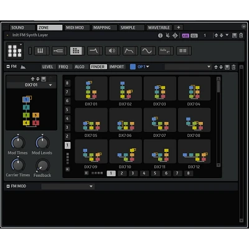Delete layer preset with trash icon
Viewport: 249px width, 249px height.
[x=241, y=35]
